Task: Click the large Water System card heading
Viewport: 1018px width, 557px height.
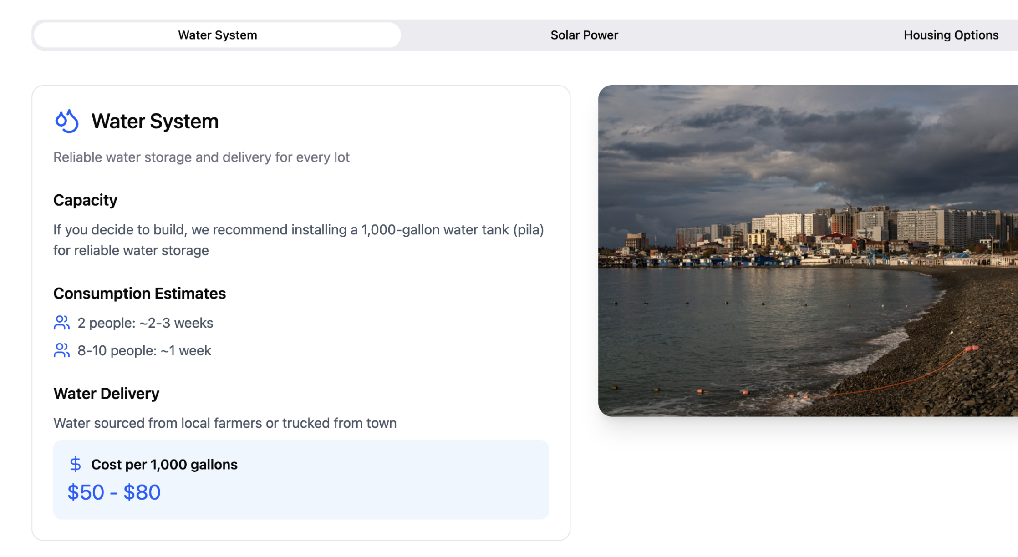Action: [155, 121]
